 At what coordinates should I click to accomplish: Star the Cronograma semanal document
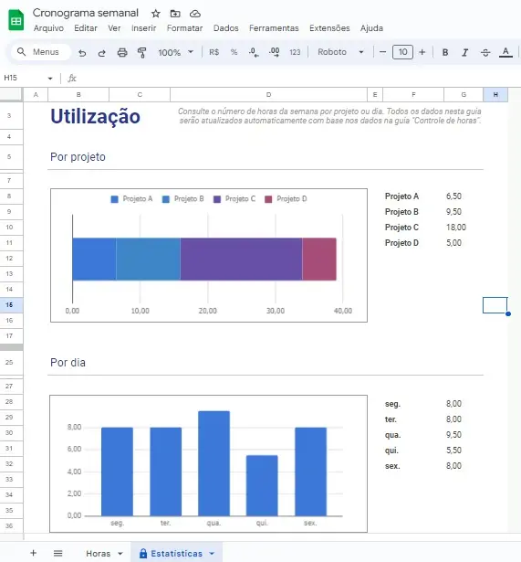(x=155, y=14)
